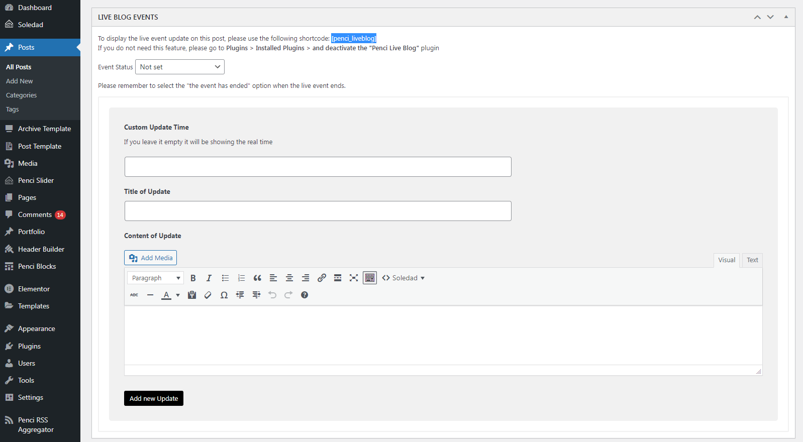
Task: Undo the last edit
Action: (x=272, y=295)
